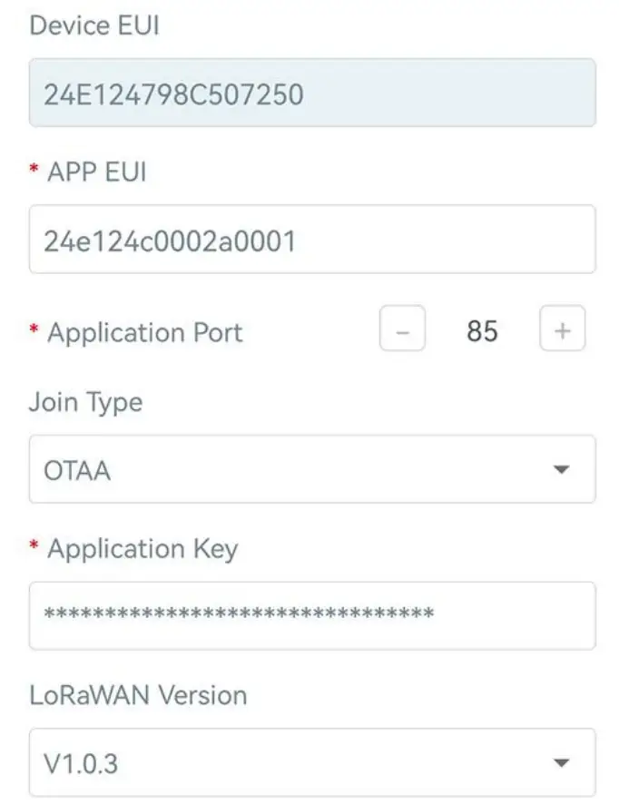Image resolution: width=619 pixels, height=805 pixels.
Task: Click the plus icon for Application Port
Action: coord(562,329)
